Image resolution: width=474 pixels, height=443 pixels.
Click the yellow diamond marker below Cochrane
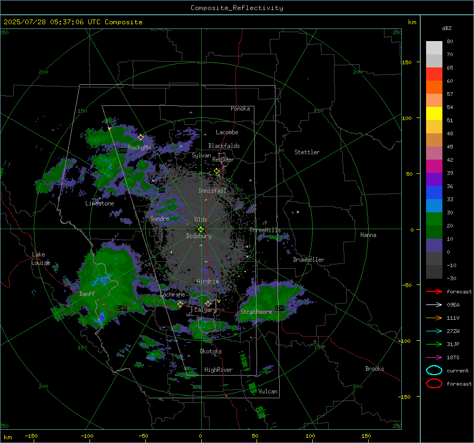point(180,304)
